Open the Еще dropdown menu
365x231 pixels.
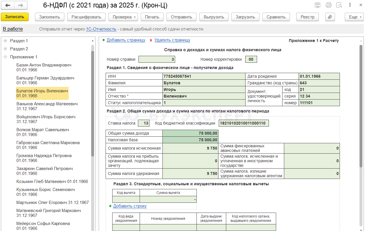354,17
